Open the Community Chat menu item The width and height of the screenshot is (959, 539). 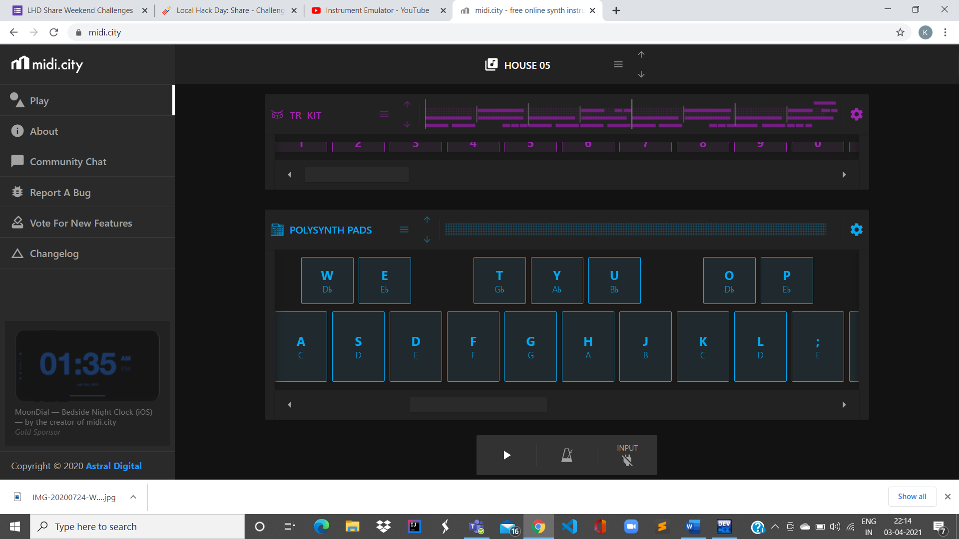[68, 162]
